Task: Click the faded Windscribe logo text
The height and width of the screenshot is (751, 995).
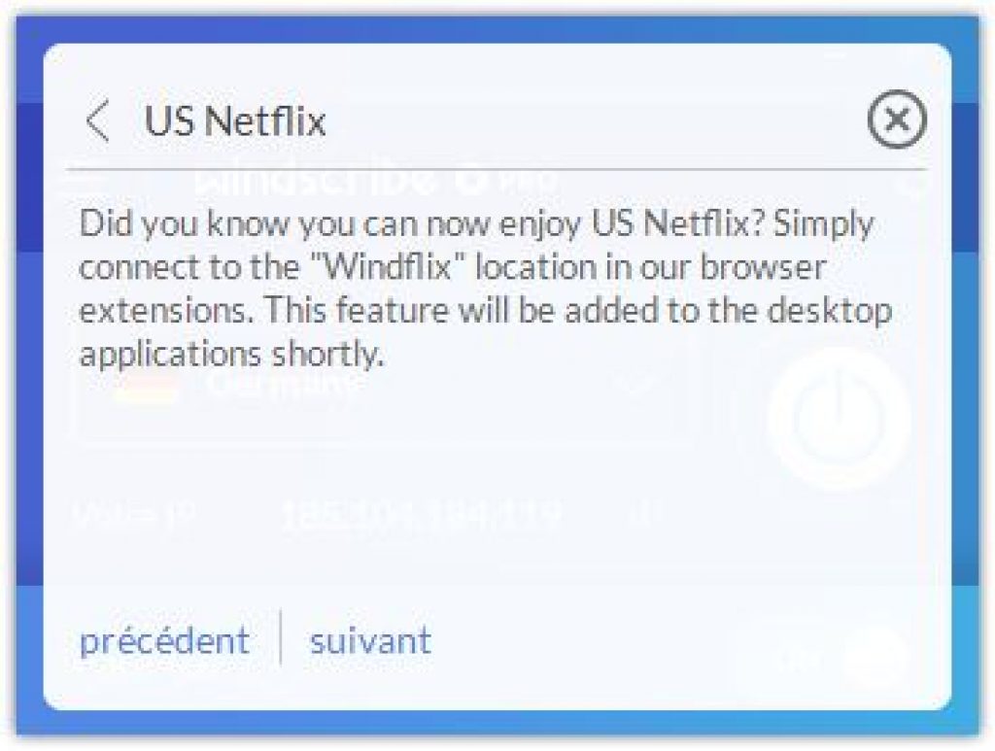Action: pos(319,182)
